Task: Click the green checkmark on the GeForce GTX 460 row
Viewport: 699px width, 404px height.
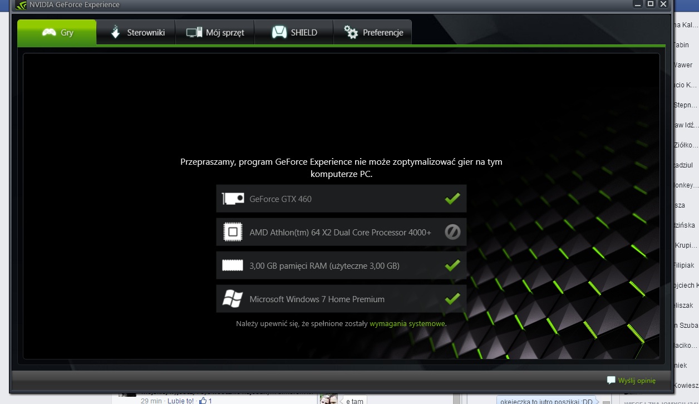Action: pos(452,198)
